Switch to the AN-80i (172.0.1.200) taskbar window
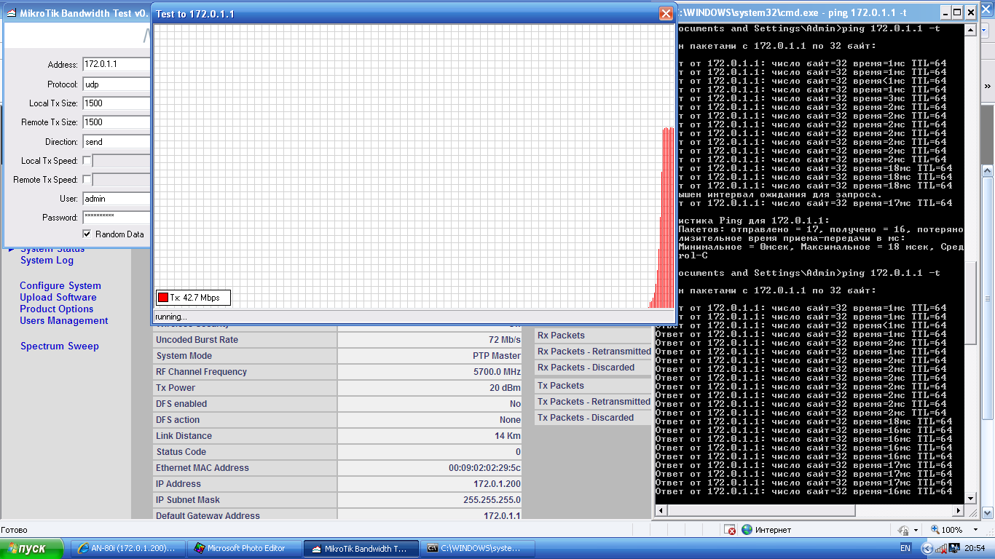Image resolution: width=995 pixels, height=559 pixels. pos(127,548)
